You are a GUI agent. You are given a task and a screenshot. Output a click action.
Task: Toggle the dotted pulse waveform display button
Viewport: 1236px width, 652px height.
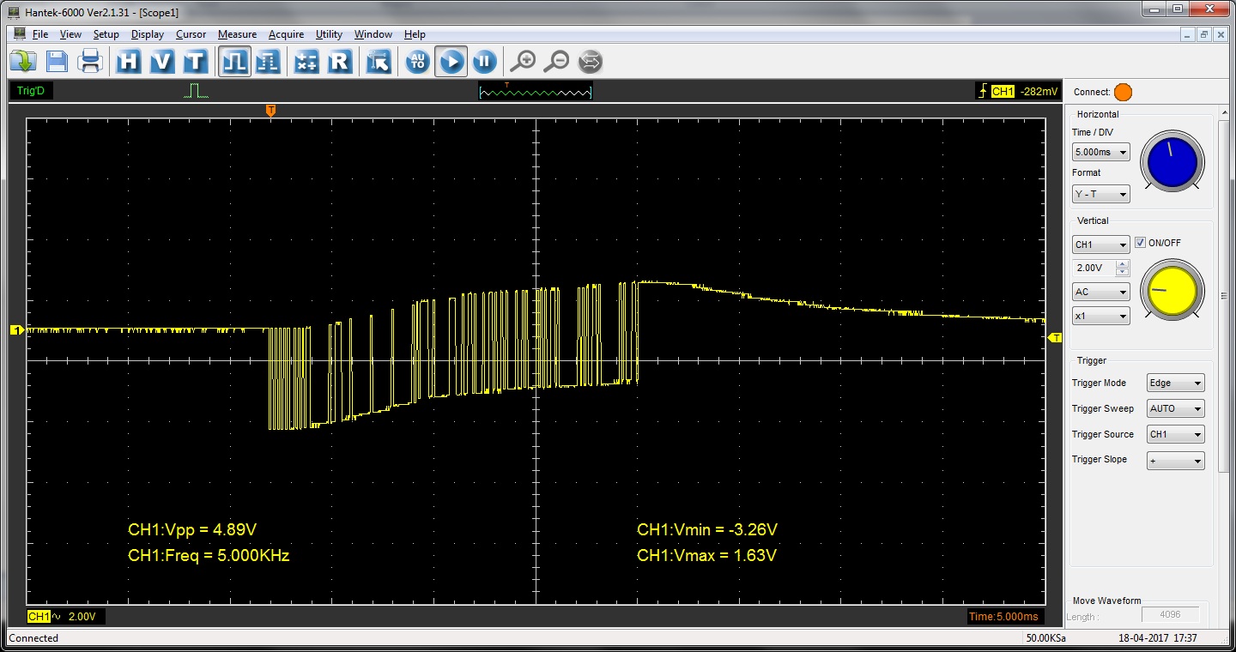[x=268, y=62]
